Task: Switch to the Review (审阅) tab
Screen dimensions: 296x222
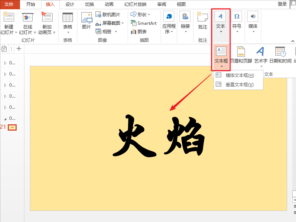Action: point(162,4)
